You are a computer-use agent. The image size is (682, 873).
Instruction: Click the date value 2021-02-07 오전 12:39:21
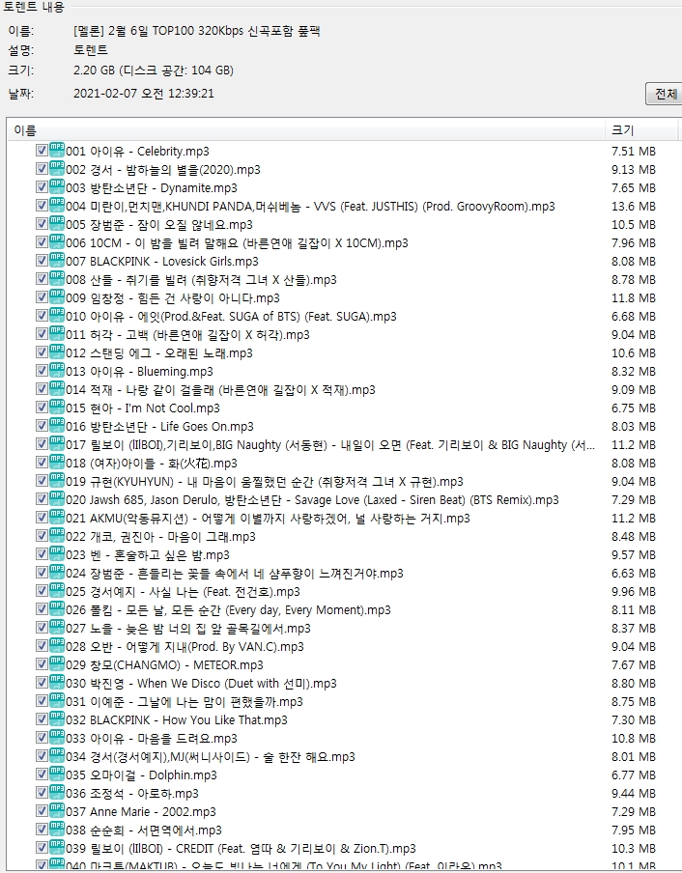(144, 94)
